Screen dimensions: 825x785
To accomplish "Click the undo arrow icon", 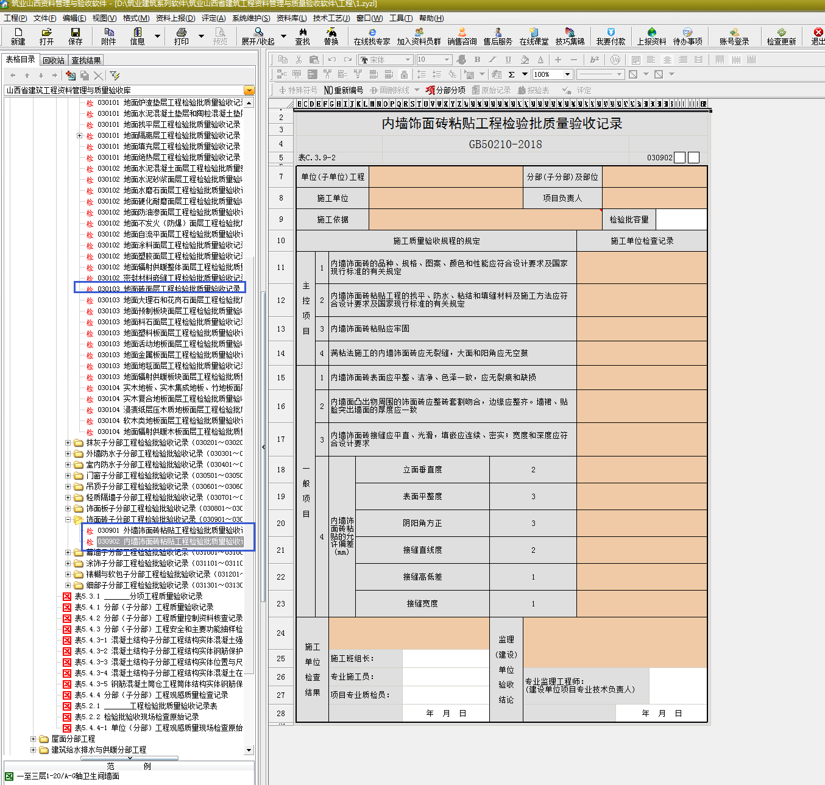I will click(331, 59).
